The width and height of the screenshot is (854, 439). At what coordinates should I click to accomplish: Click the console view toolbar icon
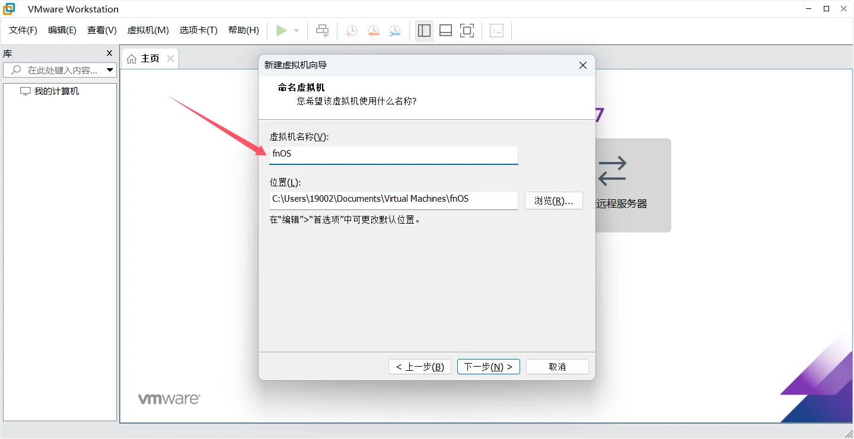pyautogui.click(x=497, y=31)
